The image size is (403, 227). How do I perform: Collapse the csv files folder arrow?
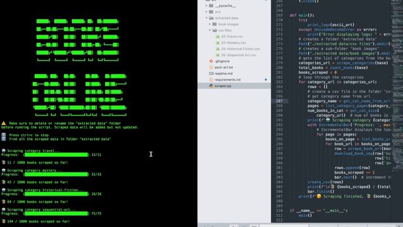point(210,30)
